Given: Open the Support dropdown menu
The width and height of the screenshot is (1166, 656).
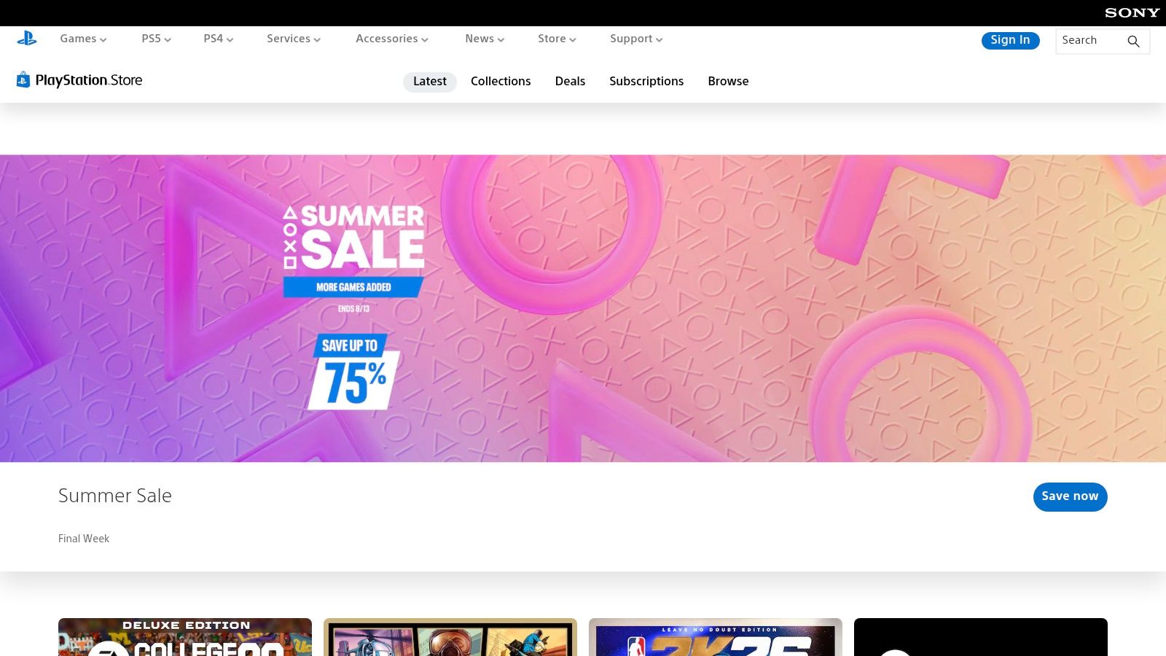Looking at the screenshot, I should [636, 39].
